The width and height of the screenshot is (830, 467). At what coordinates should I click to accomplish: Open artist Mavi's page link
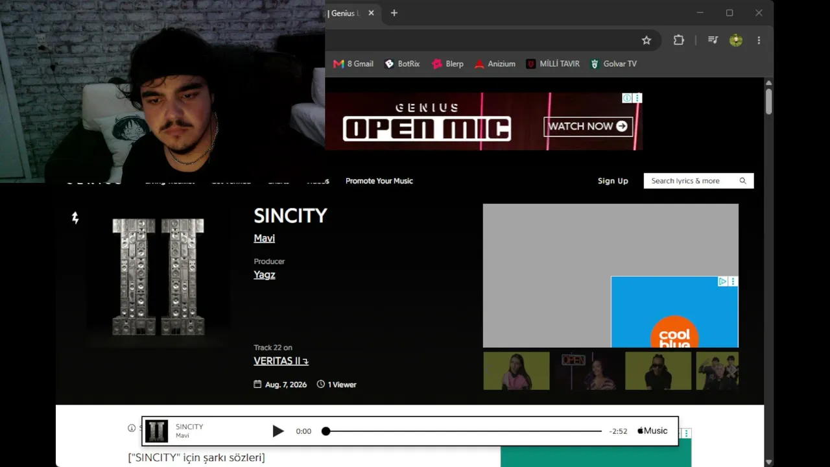264,238
